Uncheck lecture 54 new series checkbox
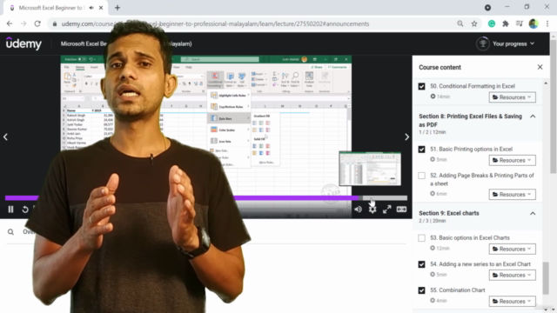The image size is (557, 313). (x=421, y=264)
